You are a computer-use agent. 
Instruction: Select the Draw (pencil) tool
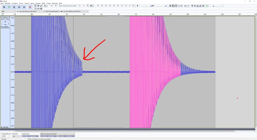41,6
